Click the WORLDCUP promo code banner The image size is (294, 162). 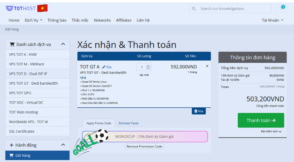pyautogui.click(x=145, y=137)
